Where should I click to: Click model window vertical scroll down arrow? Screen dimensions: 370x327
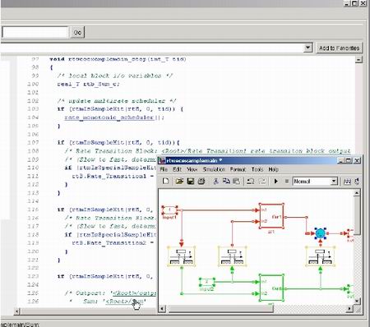pyautogui.click(x=357, y=301)
